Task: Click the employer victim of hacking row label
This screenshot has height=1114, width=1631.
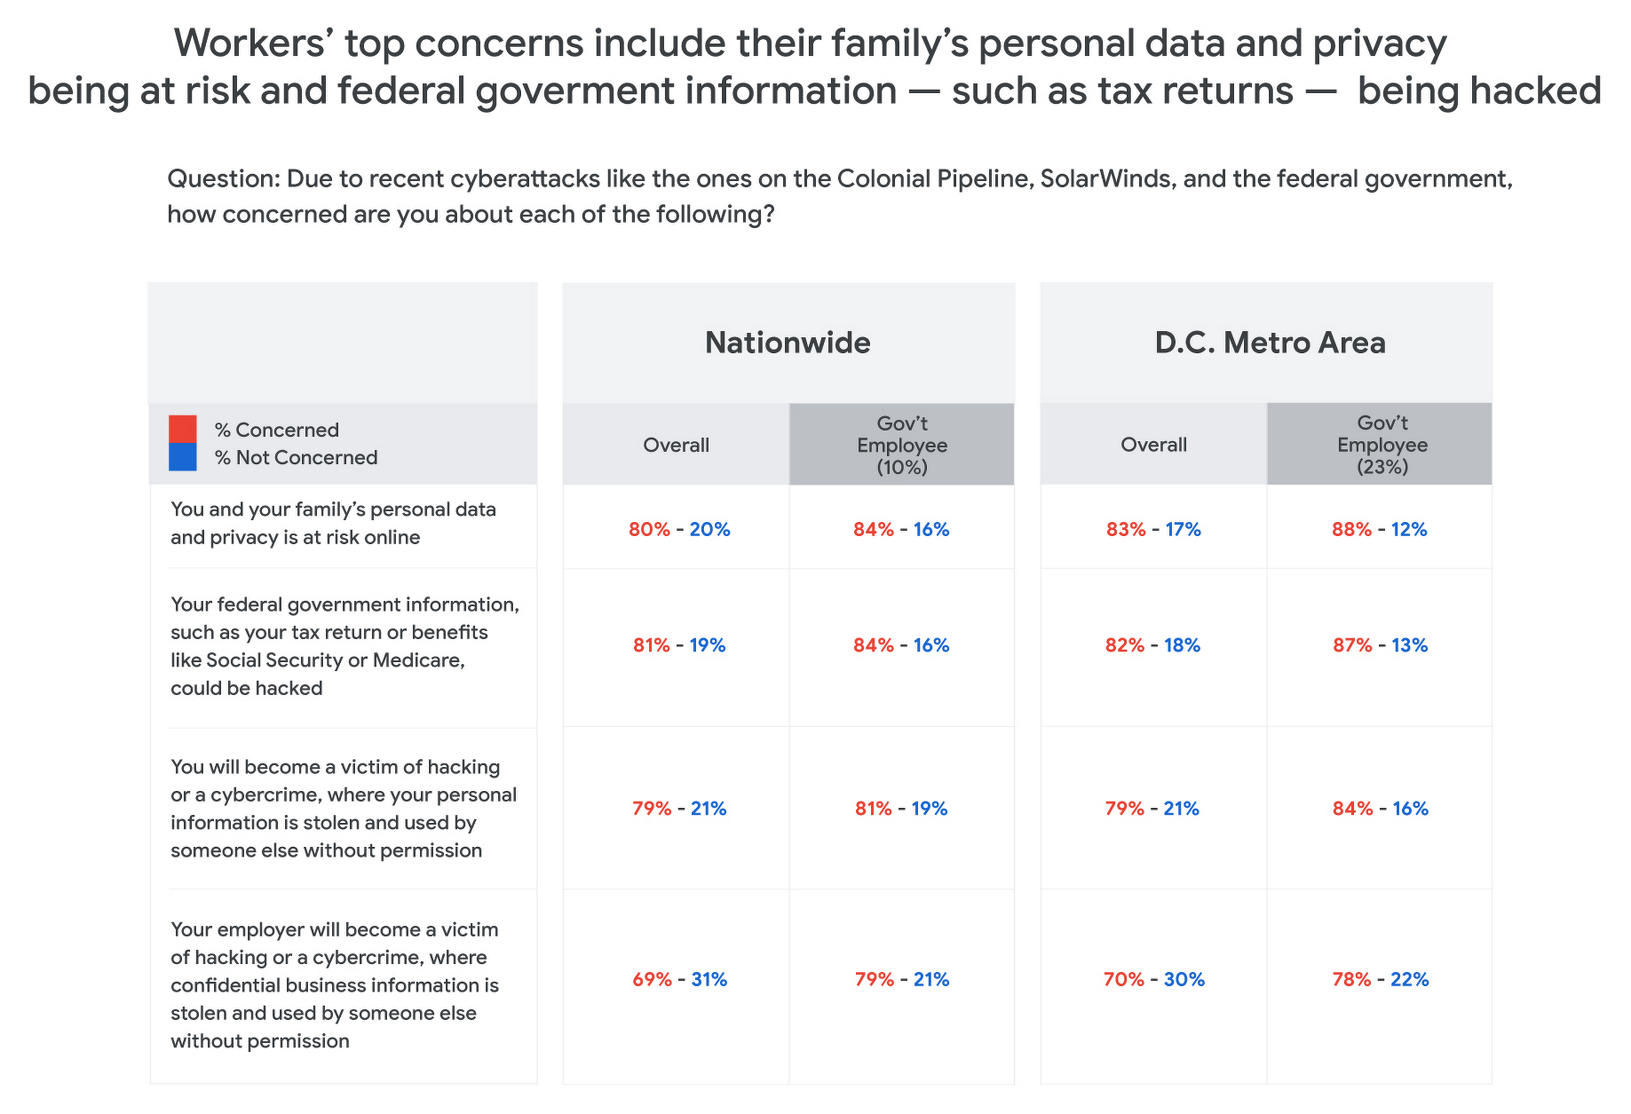Action: (x=334, y=984)
